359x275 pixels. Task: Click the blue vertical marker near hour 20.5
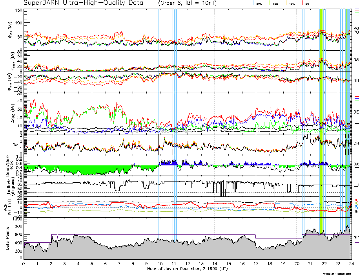tap(304, 118)
